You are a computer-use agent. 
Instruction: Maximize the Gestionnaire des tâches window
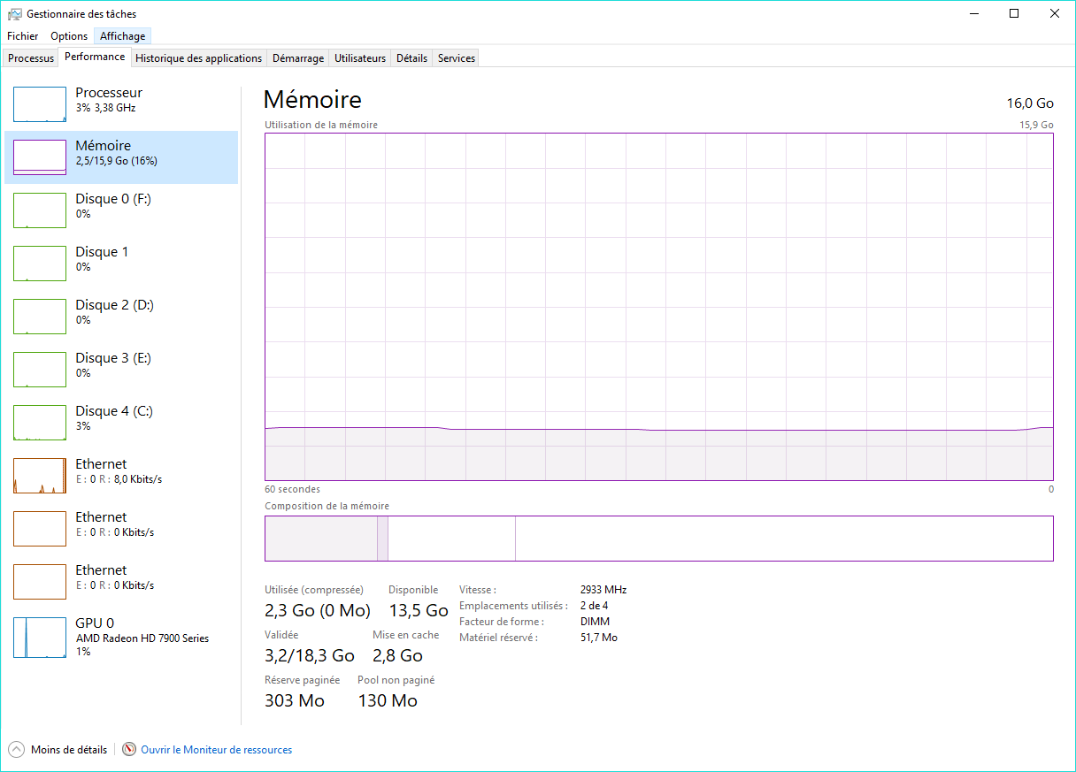[1014, 14]
